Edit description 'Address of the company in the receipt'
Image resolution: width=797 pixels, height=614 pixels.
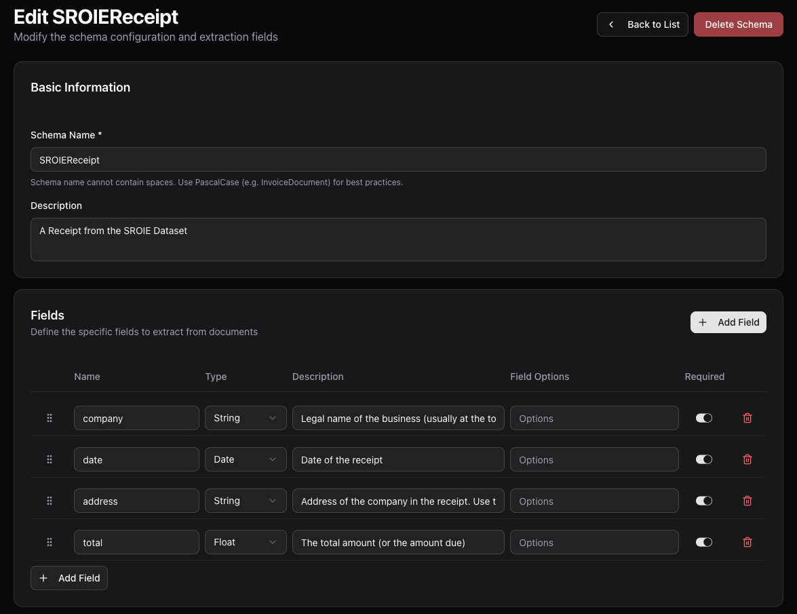click(x=398, y=501)
